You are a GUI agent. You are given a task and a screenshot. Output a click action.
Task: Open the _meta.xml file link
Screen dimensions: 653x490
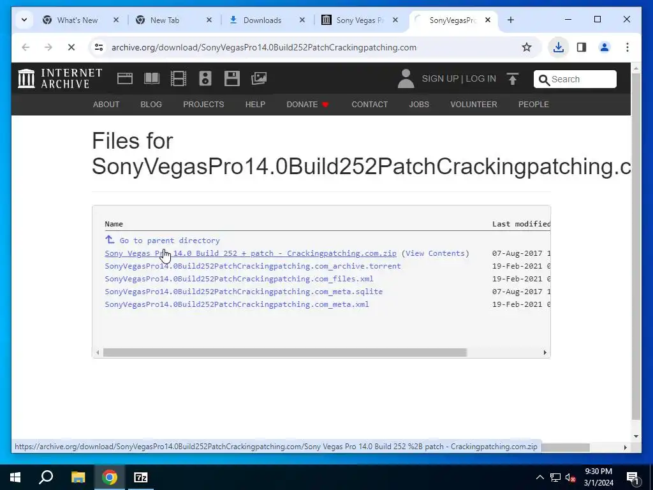pyautogui.click(x=237, y=304)
